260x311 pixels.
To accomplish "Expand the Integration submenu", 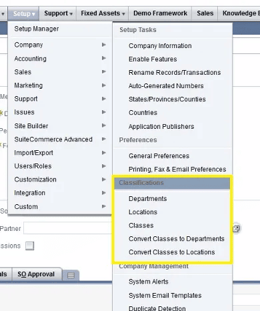I will [x=60, y=193].
